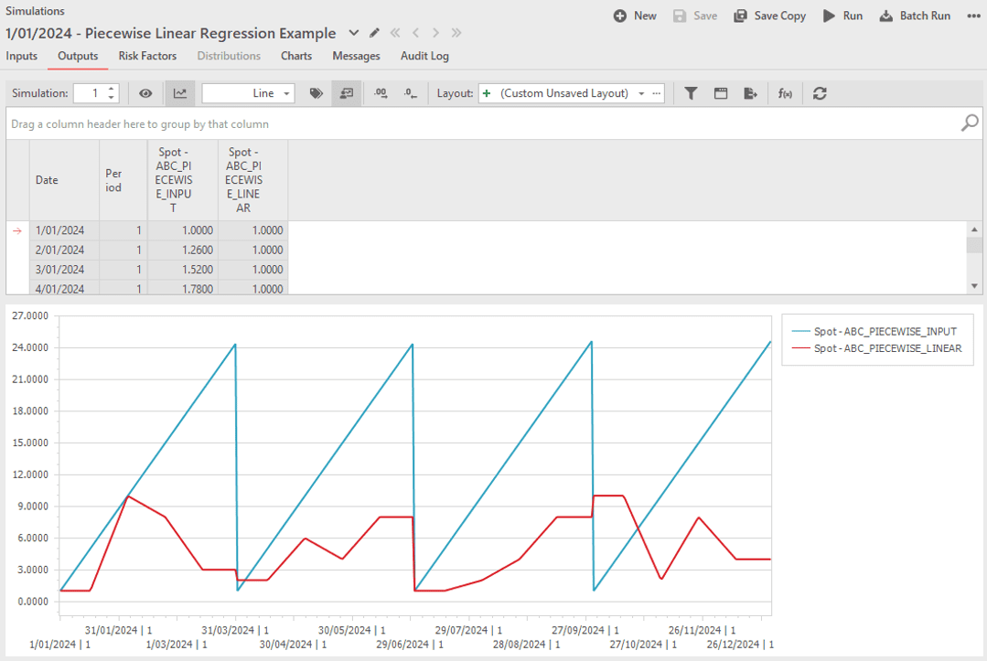The width and height of the screenshot is (987, 661).
Task: Expand the Custom Unsaved Layout dropdown
Action: coord(641,93)
